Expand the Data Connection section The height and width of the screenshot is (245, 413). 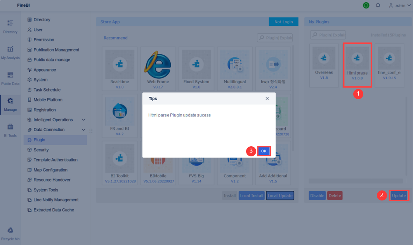[52, 130]
